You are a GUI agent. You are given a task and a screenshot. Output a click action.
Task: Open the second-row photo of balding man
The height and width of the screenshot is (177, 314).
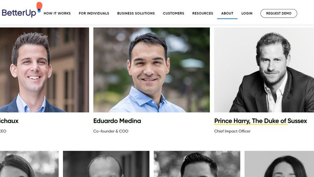106,164
